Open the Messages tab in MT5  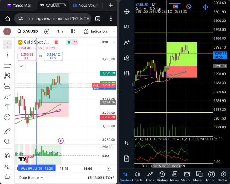pyautogui.click(x=199, y=177)
